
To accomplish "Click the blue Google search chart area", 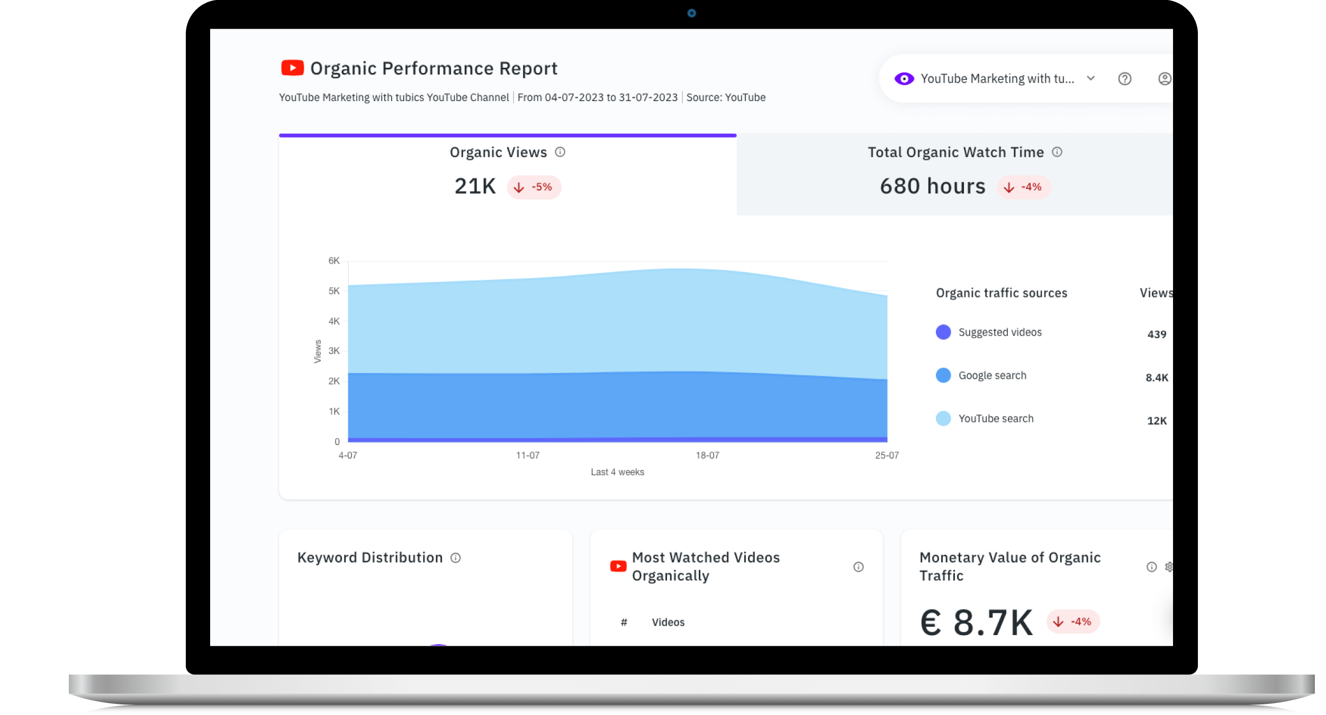I will [x=617, y=405].
